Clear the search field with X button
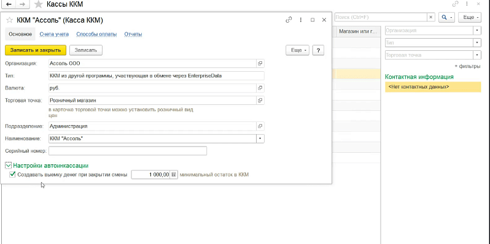Viewport: 490px width, 244px height. click(x=431, y=17)
